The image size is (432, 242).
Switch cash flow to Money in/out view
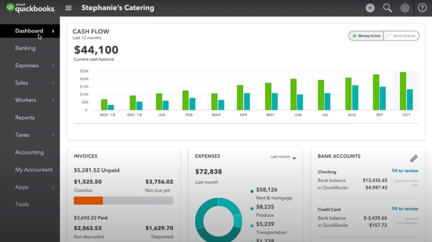pyautogui.click(x=366, y=36)
